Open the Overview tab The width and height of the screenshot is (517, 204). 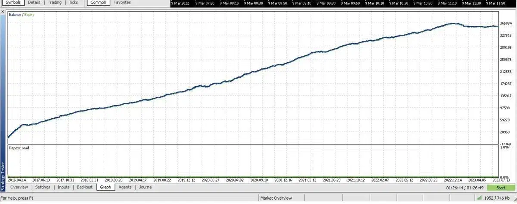pyautogui.click(x=19, y=187)
